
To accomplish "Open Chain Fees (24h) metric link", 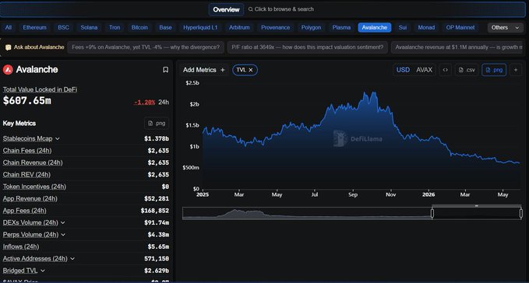I will coord(27,151).
